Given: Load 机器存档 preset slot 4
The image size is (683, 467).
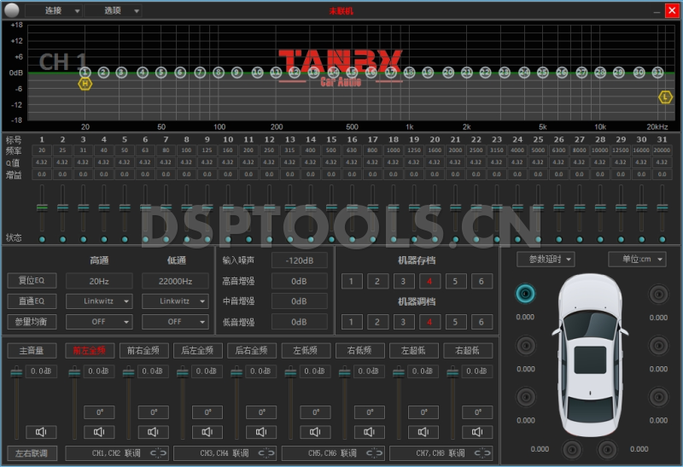Looking at the screenshot, I should tap(429, 281).
